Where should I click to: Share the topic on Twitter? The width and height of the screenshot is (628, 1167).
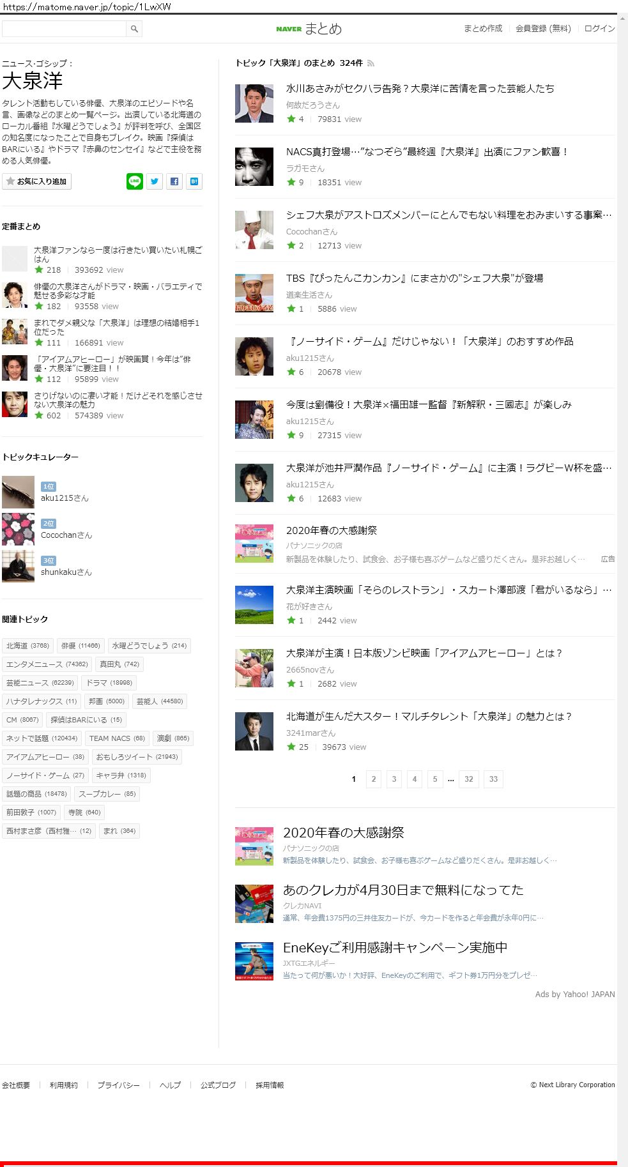pyautogui.click(x=155, y=181)
